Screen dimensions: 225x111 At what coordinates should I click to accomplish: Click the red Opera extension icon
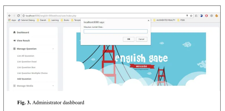point(206,16)
